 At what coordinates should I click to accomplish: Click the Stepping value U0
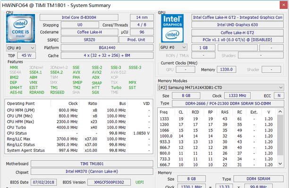pyautogui.click(x=80, y=25)
